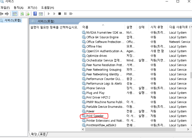192x138 pixels.
Task: Select the Optimize drives service
Action: (136, 56)
